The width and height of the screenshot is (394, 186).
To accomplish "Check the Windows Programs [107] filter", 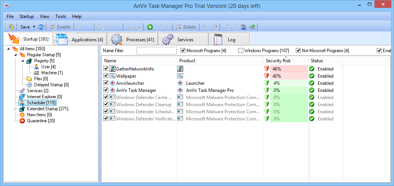I will [x=241, y=50].
